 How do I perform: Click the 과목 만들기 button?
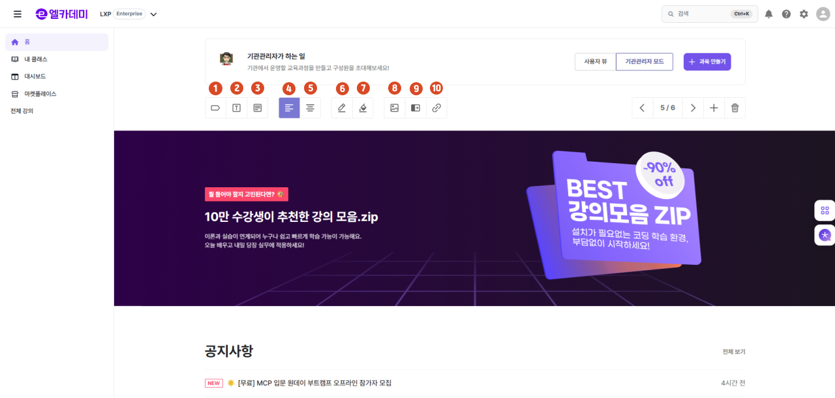point(707,62)
